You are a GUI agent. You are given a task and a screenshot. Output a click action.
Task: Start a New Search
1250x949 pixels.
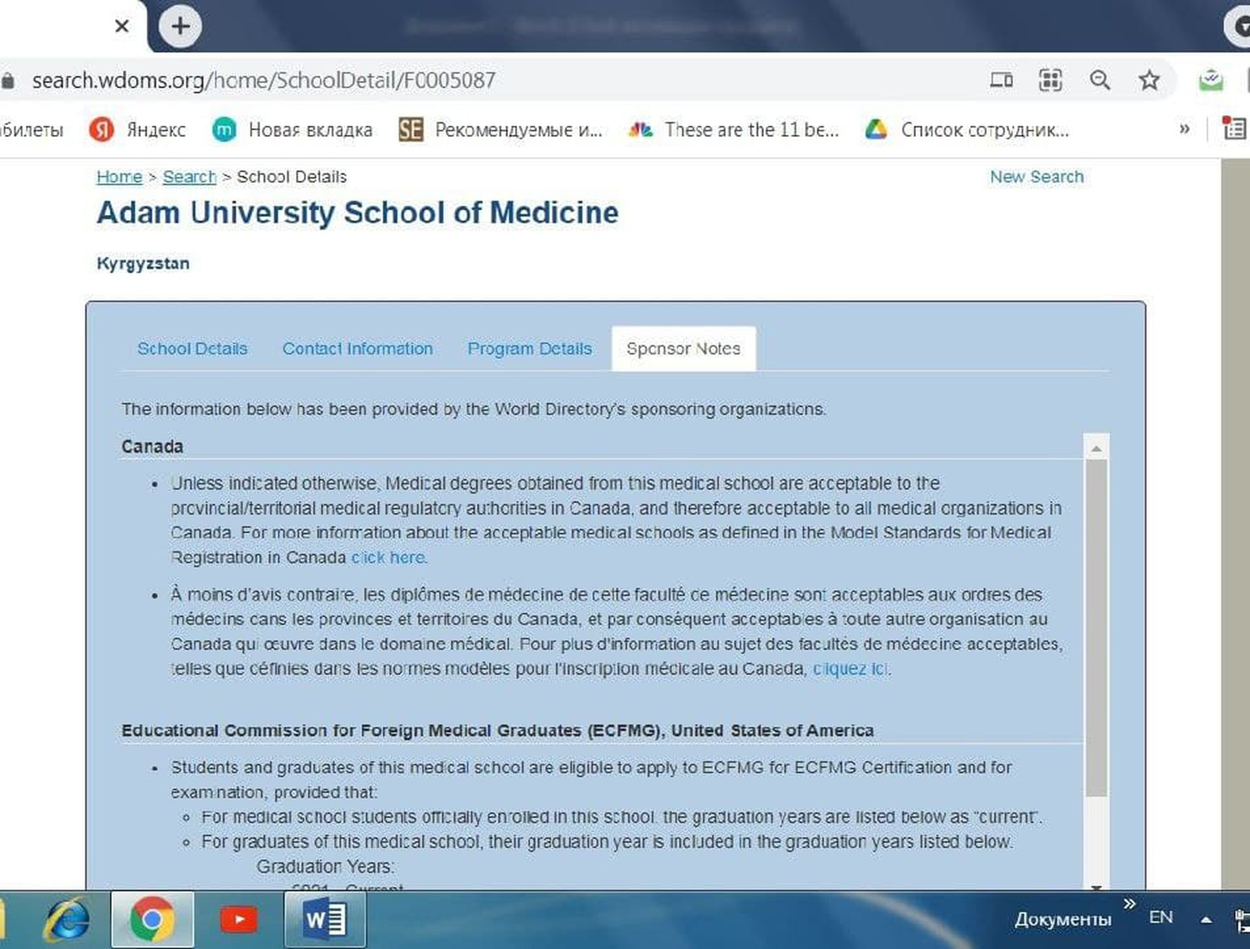(1036, 177)
